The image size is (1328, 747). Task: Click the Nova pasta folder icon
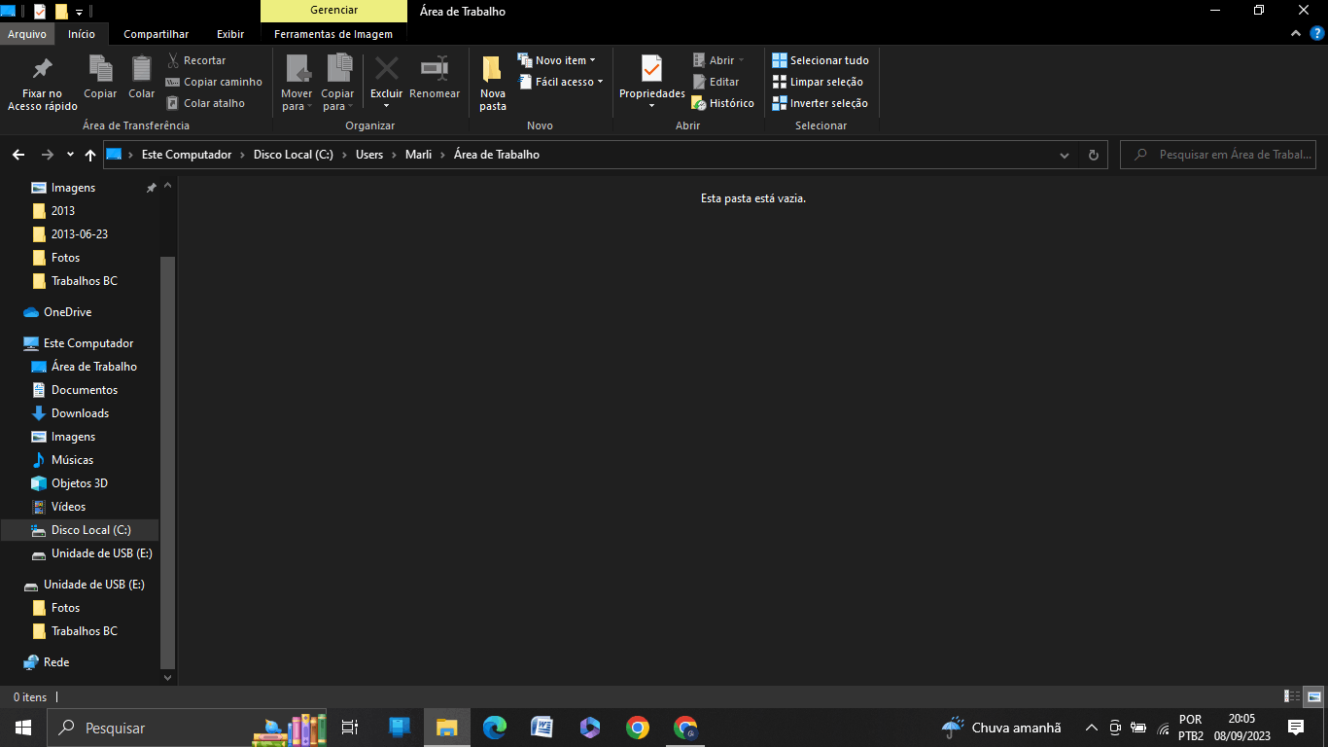pyautogui.click(x=492, y=69)
